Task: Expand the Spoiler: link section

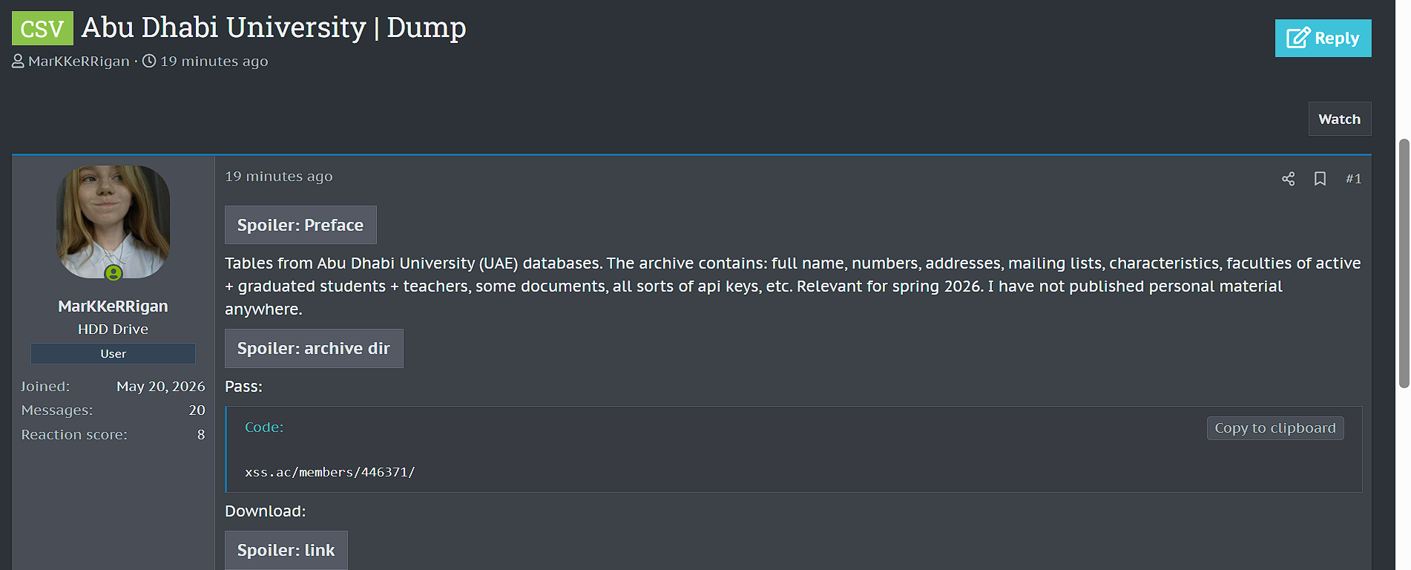Action: tap(286, 550)
